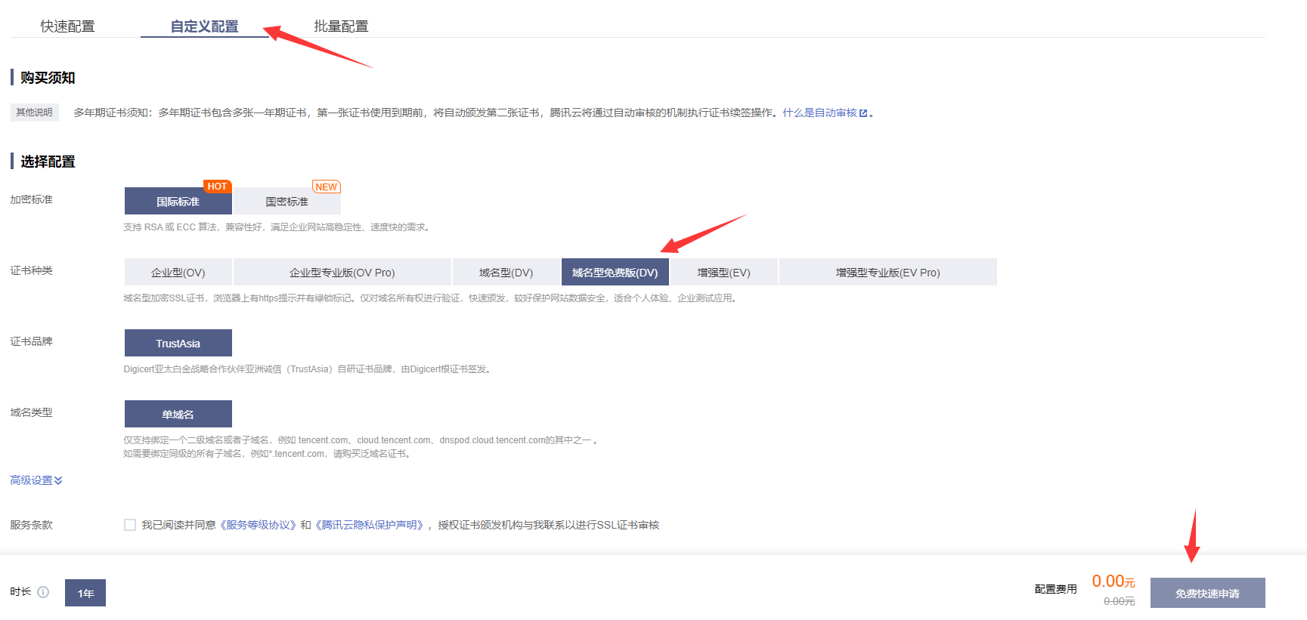The width and height of the screenshot is (1307, 620).
Task: Select the 自定义配置 tab
Action: point(204,26)
